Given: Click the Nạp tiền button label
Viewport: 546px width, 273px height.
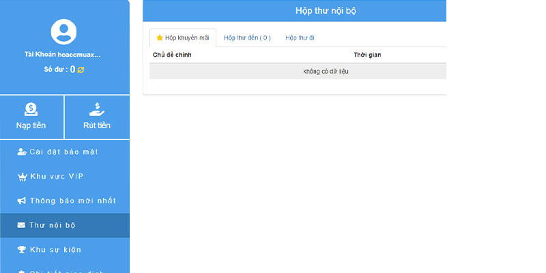Looking at the screenshot, I should pyautogui.click(x=31, y=126).
